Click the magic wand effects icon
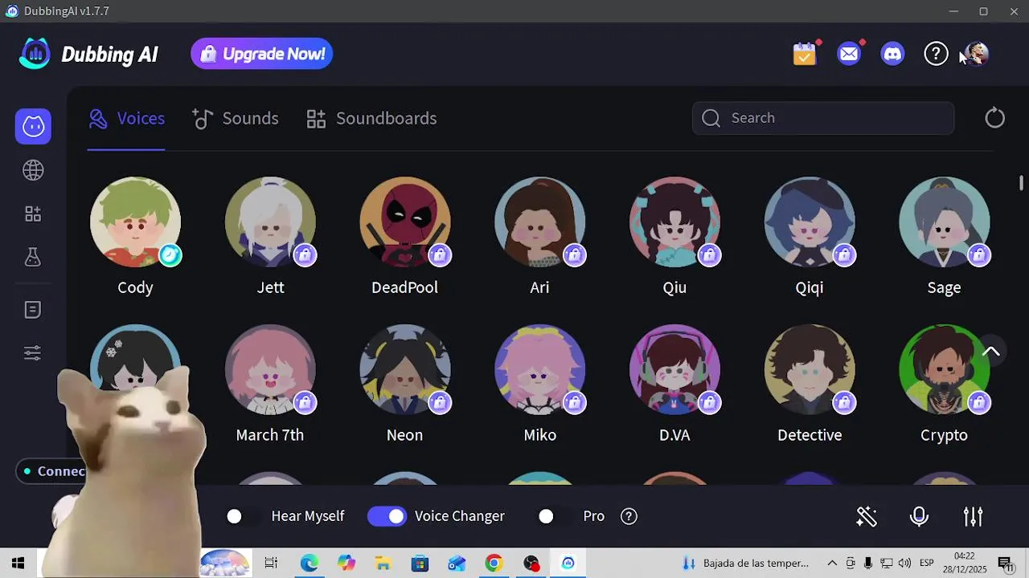This screenshot has height=578, width=1029. pos(867,516)
